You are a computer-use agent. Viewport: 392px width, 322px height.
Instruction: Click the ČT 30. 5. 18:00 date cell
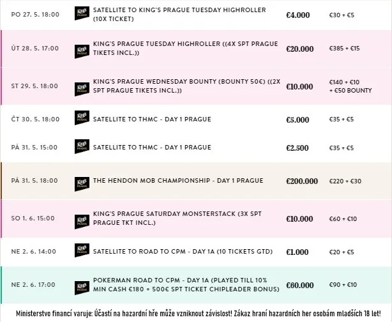tap(35, 119)
